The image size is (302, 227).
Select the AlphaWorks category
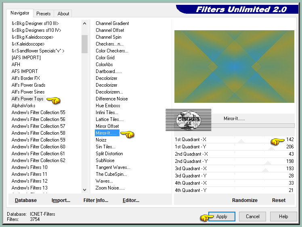[23, 106]
